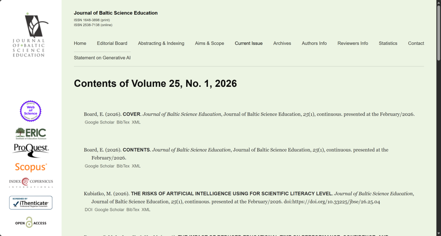Viewport: 441px width, 236px height.
Task: Open the Editorial Board page
Action: [x=112, y=43]
